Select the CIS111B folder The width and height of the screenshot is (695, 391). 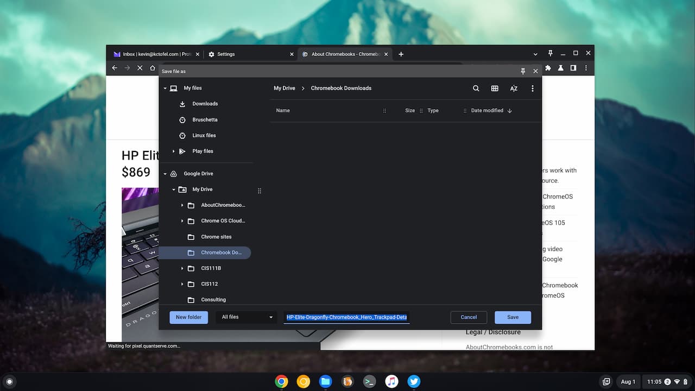(x=211, y=268)
